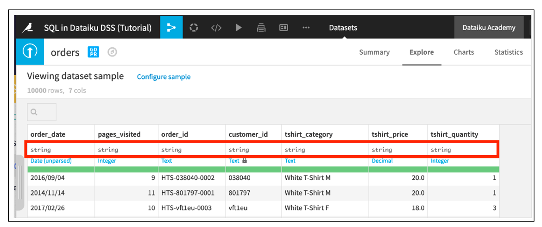
Task: Click the lock icon in customer_id column
Action: coord(245,161)
